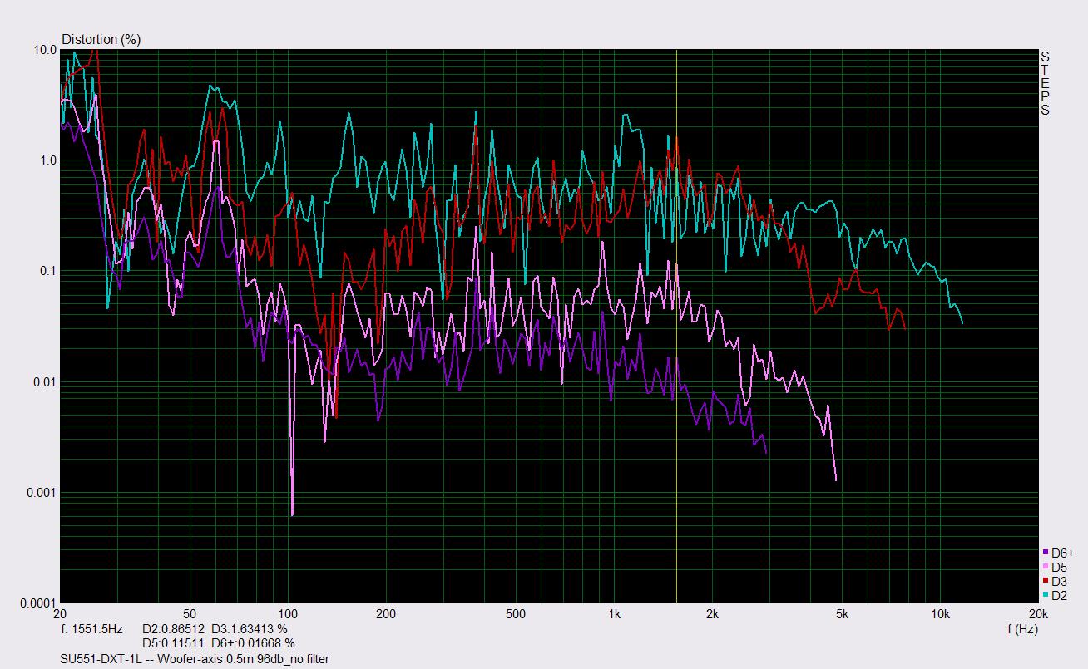This screenshot has width=1088, height=669.
Task: Click the "100" frequency axis label
Action: point(288,614)
